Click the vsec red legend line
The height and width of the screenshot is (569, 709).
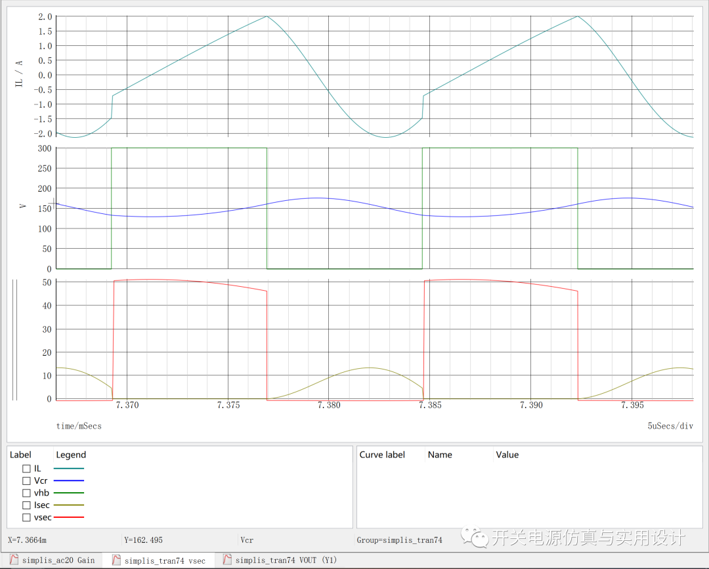pyautogui.click(x=69, y=517)
